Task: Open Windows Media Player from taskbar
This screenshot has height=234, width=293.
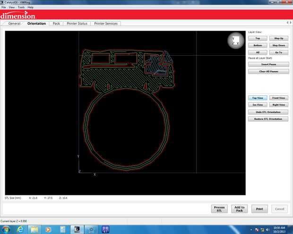Action: [48, 230]
